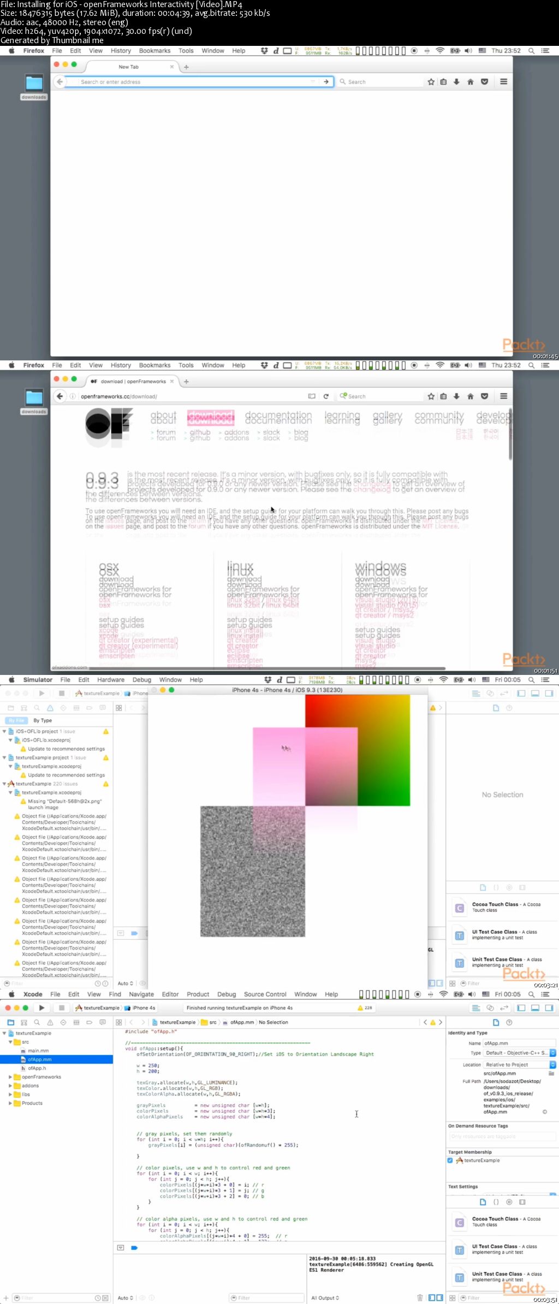Reload the openFrameworks download page in Firefox
559x1304 pixels.
tap(326, 396)
